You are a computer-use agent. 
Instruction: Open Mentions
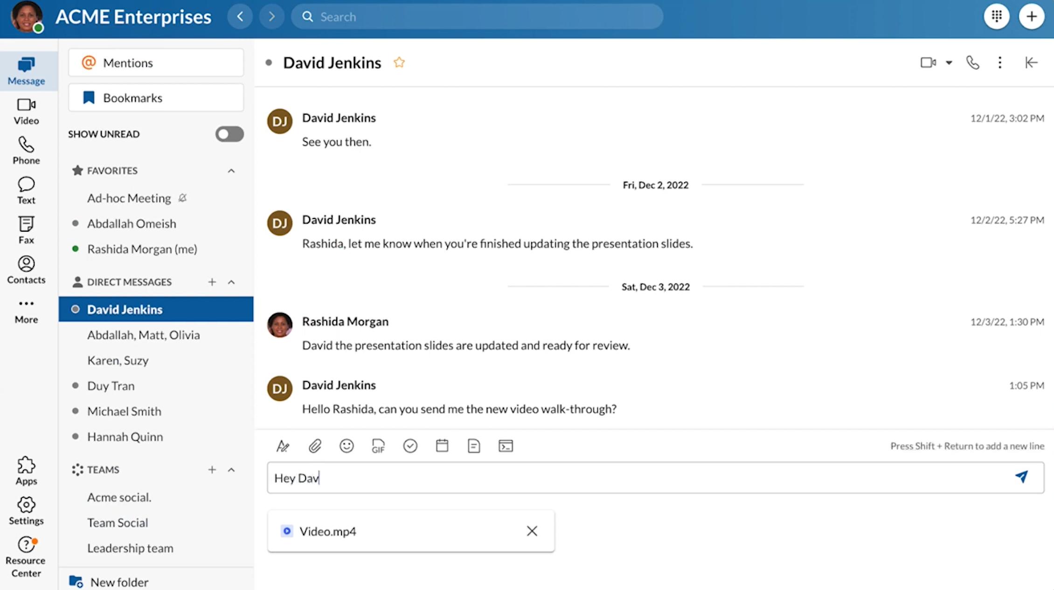[156, 62]
